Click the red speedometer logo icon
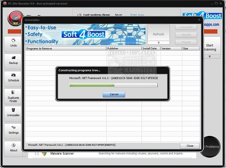Viewport: 226px width, 168px height. pyautogui.click(x=16, y=18)
